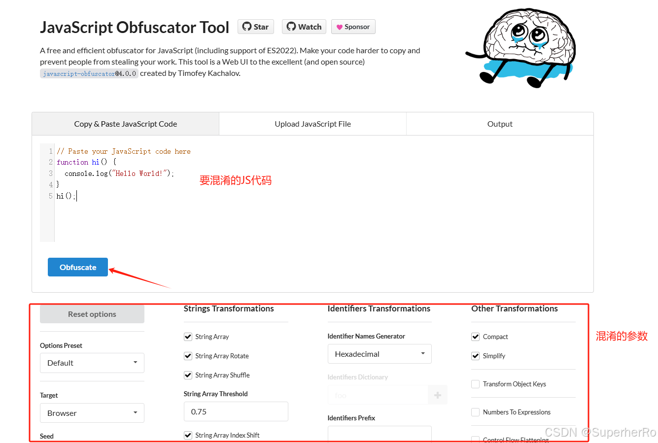Open the Target Browser dropdown
The image size is (658, 443).
click(92, 413)
